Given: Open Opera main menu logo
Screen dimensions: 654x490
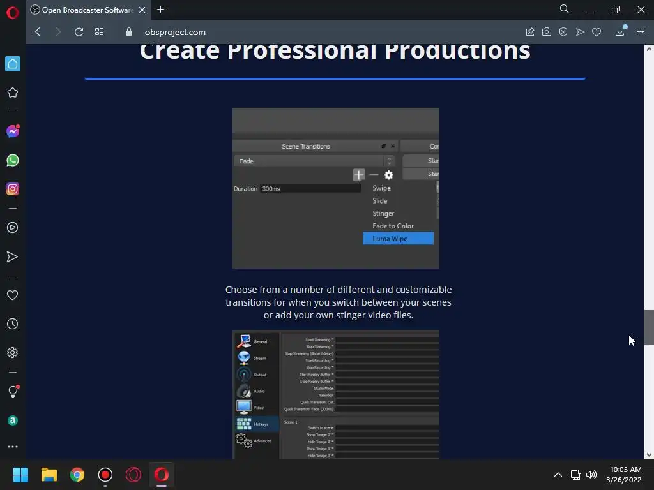Looking at the screenshot, I should 13,13.
